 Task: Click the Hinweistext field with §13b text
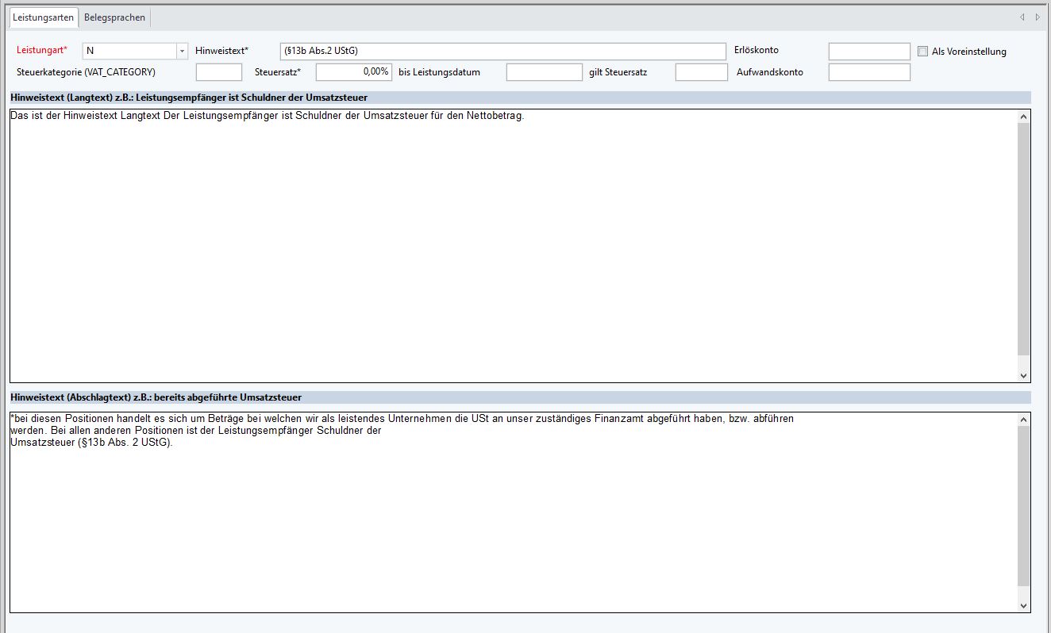point(502,51)
